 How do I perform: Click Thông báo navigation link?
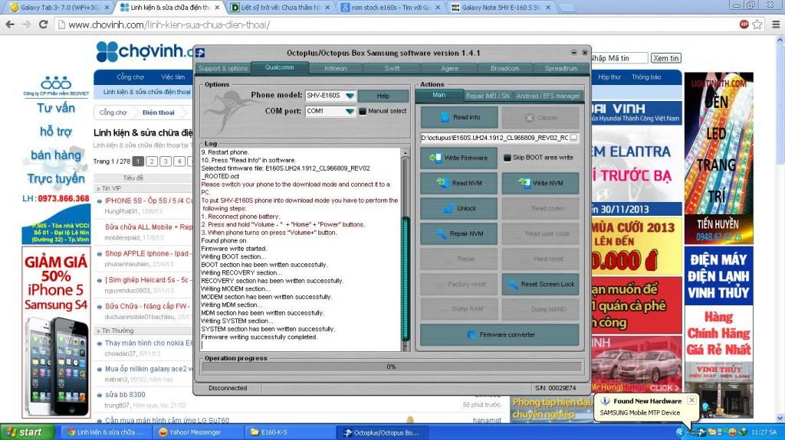pos(645,77)
